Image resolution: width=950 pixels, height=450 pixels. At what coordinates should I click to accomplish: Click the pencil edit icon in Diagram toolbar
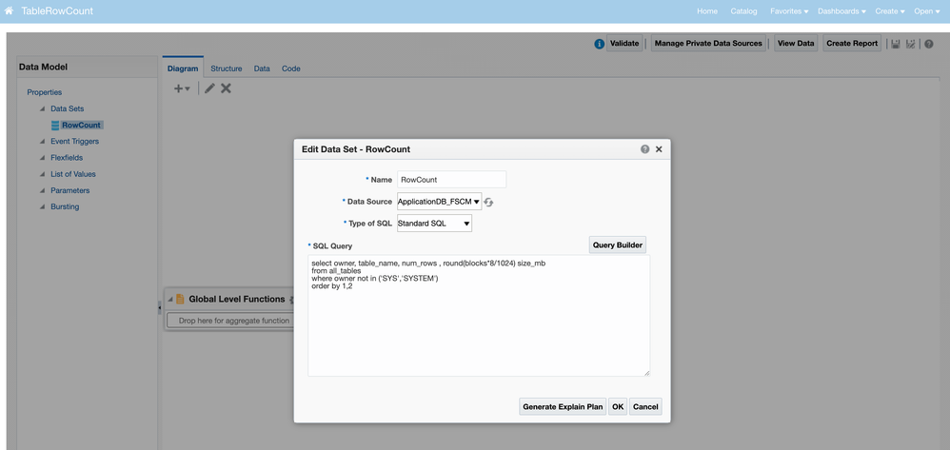pyautogui.click(x=209, y=88)
